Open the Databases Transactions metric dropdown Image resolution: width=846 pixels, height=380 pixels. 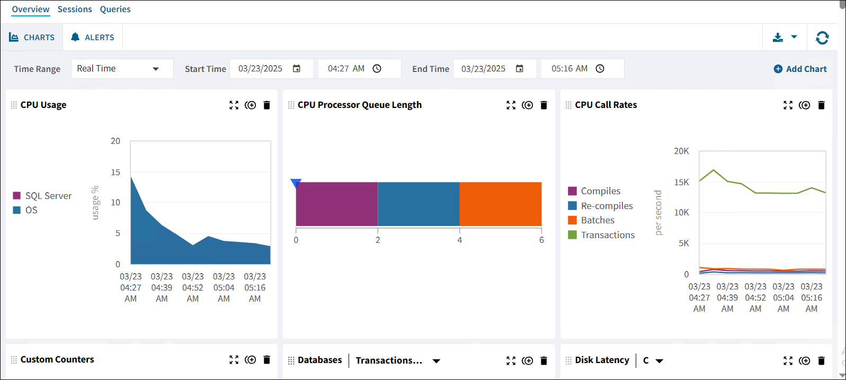coord(398,361)
